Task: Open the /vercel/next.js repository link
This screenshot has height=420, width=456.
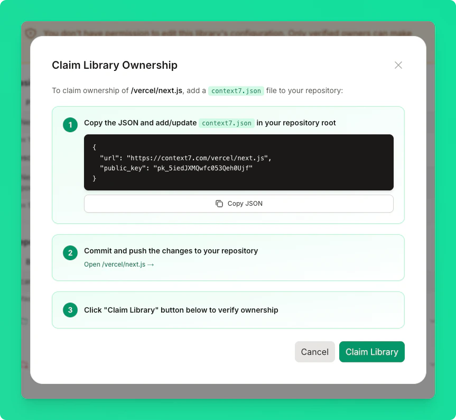Action: (116, 264)
